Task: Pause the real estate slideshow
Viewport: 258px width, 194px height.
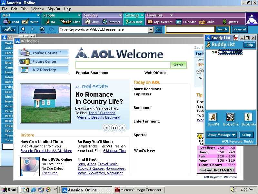Action: 114,128
